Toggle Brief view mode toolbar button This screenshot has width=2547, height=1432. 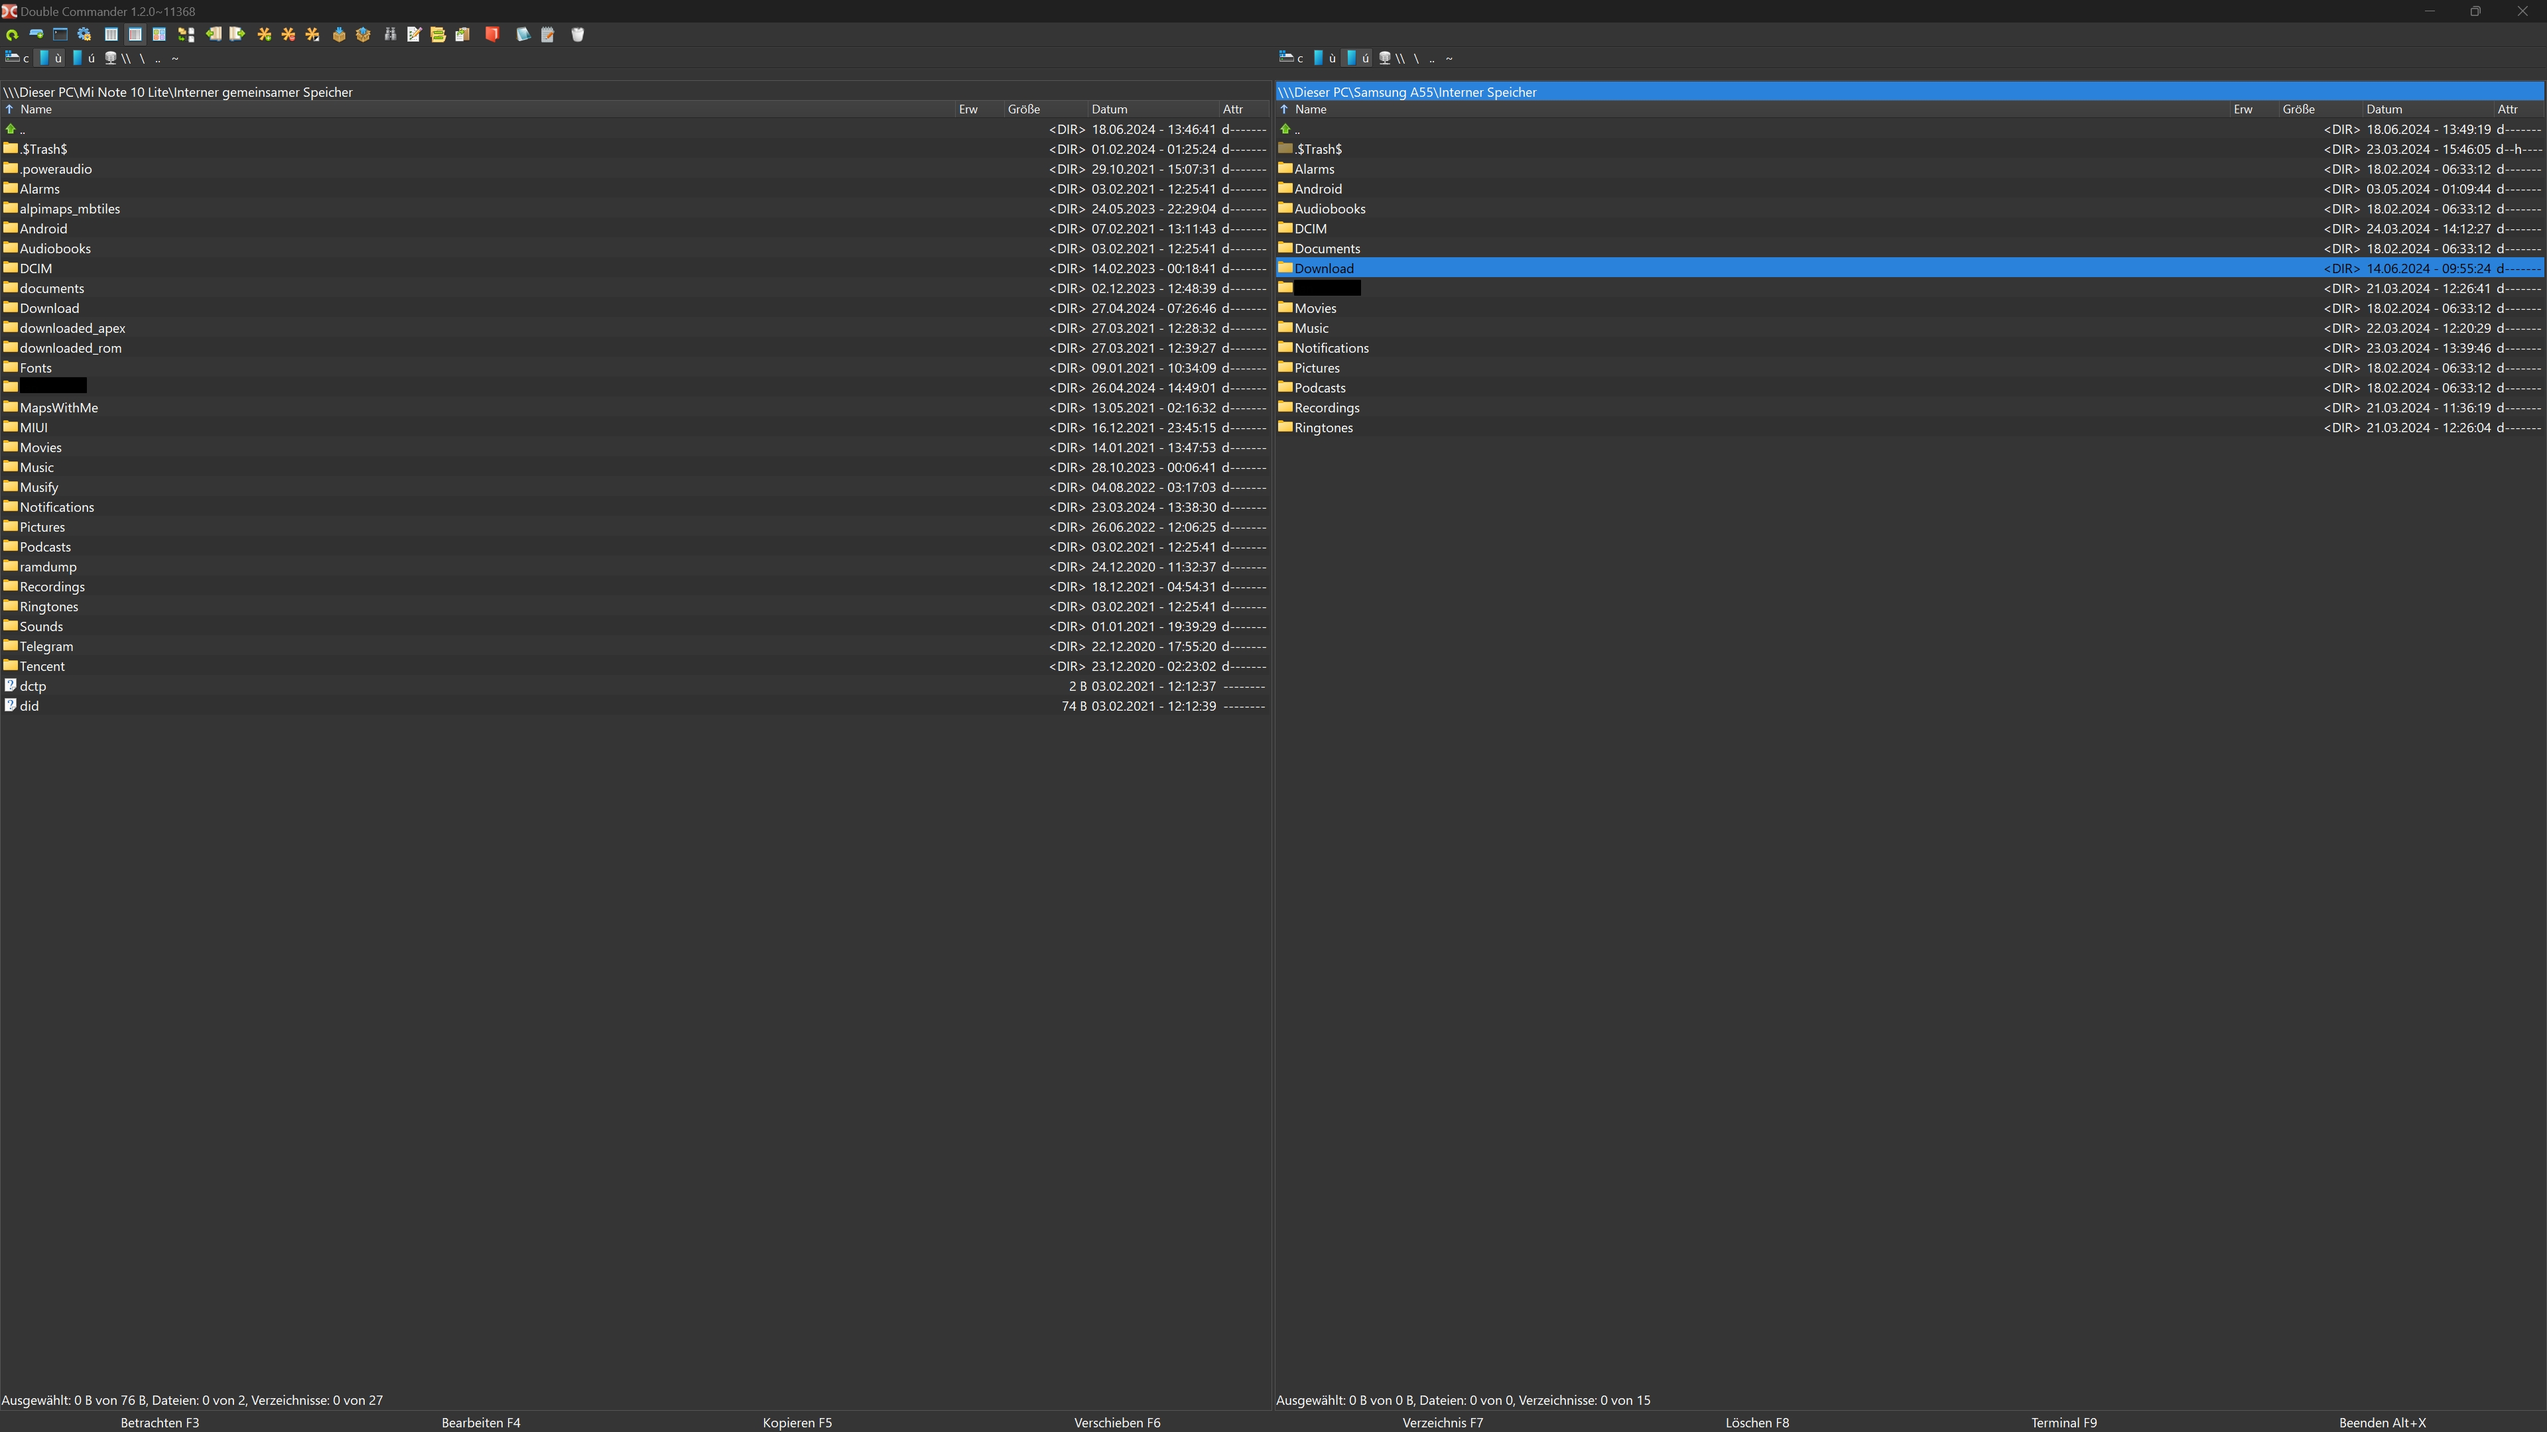coord(111,34)
